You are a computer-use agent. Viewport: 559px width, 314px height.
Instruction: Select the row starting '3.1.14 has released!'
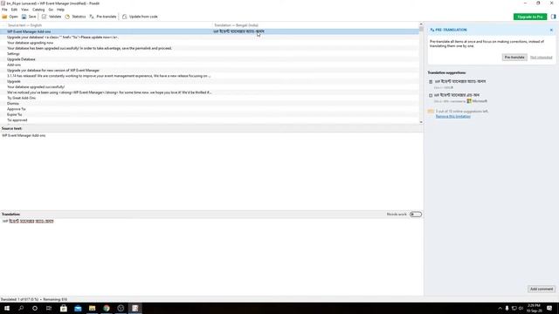(210, 76)
